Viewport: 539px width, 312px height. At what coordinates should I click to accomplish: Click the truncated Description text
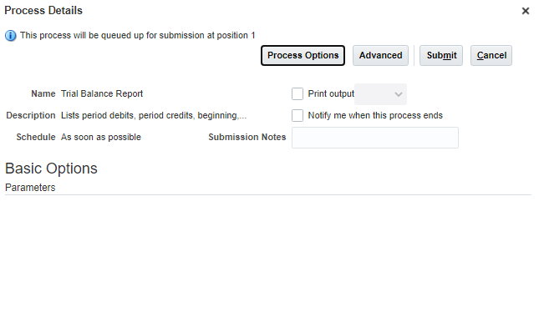(x=154, y=115)
